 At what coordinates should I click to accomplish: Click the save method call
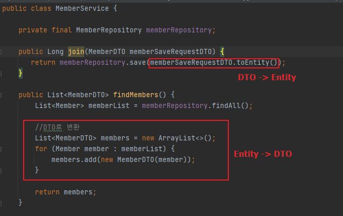click(138, 62)
